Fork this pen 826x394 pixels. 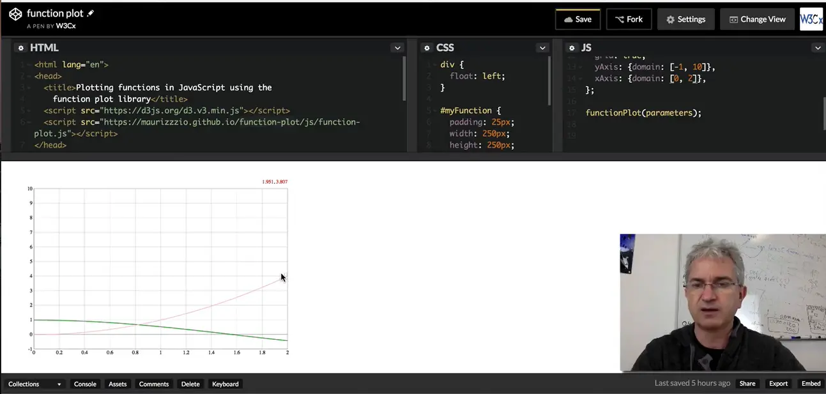tap(629, 19)
